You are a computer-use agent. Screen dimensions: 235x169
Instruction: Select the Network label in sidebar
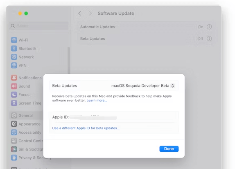tap(26, 57)
